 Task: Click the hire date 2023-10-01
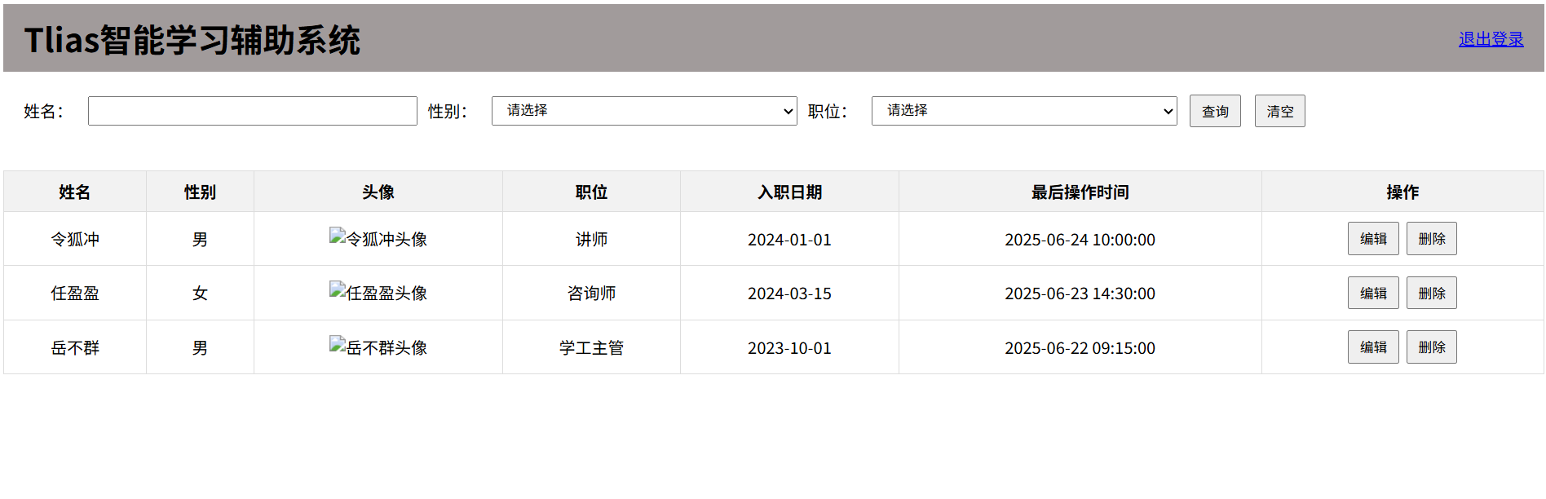tap(789, 348)
